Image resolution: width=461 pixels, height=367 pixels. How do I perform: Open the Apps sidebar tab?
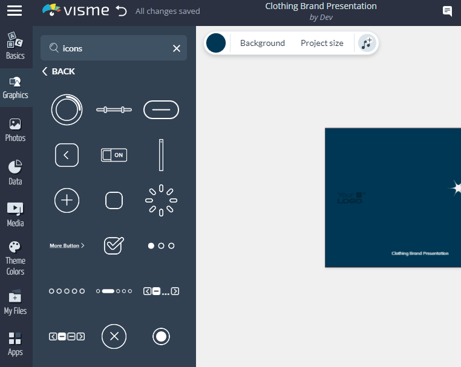pos(15,344)
